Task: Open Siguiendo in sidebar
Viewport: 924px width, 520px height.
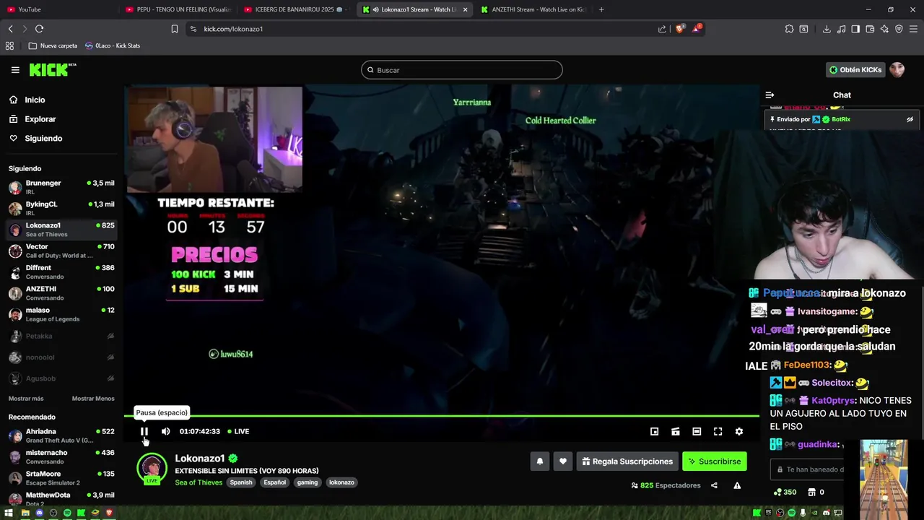Action: pos(43,138)
